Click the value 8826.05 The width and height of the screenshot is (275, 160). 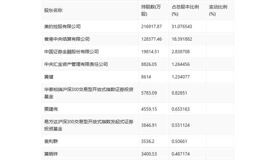pyautogui.click(x=149, y=64)
